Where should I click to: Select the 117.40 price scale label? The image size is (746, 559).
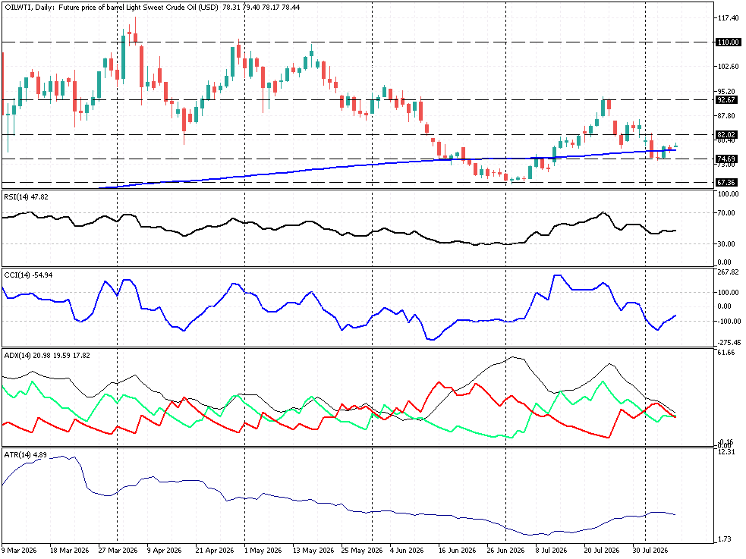click(728, 17)
